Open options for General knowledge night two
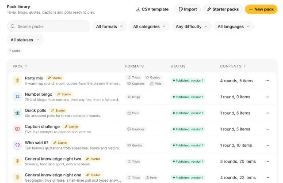This screenshot has height=183, width=283. (267, 161)
